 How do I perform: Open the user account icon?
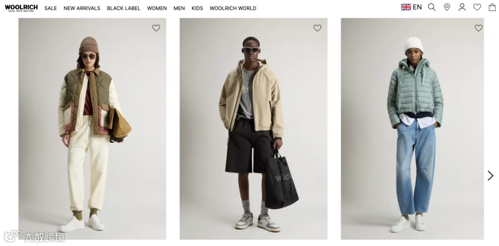tap(462, 7)
